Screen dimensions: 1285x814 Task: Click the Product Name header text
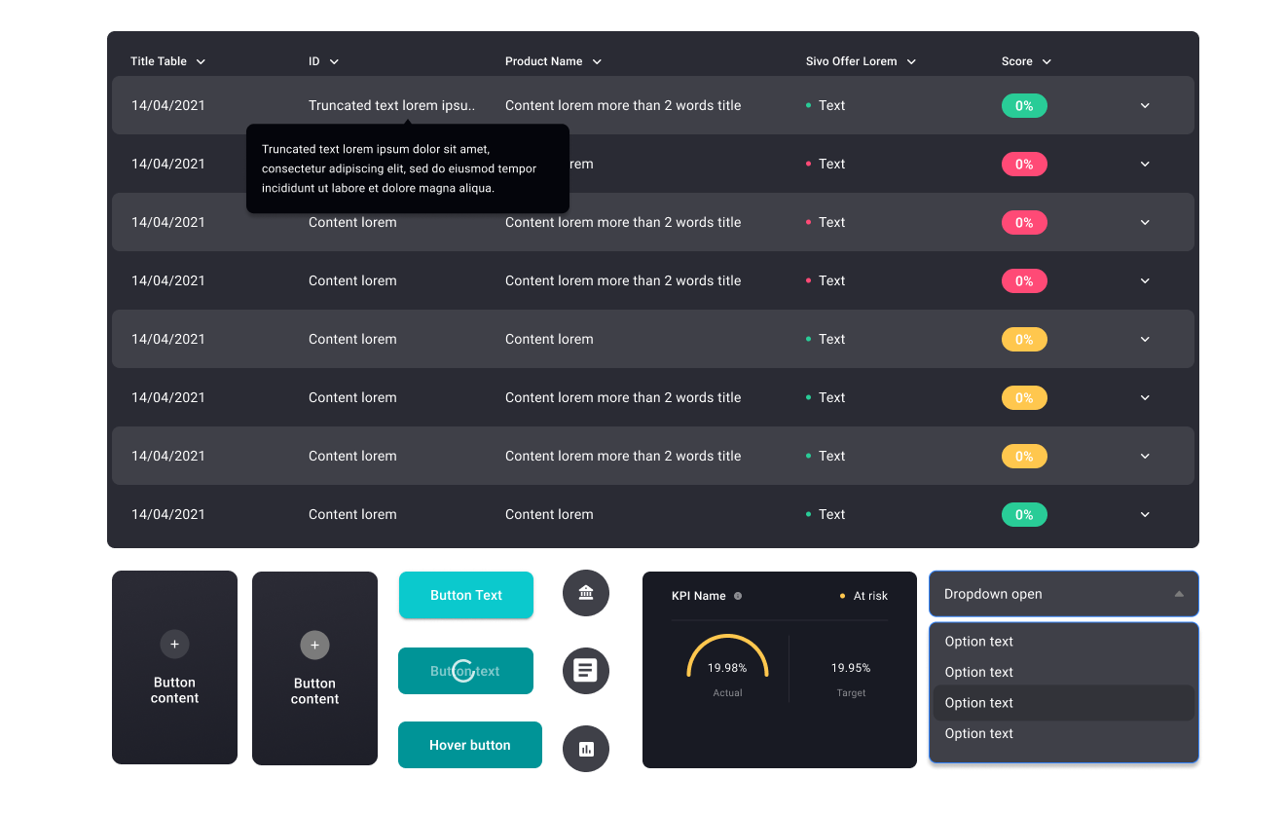(x=544, y=61)
